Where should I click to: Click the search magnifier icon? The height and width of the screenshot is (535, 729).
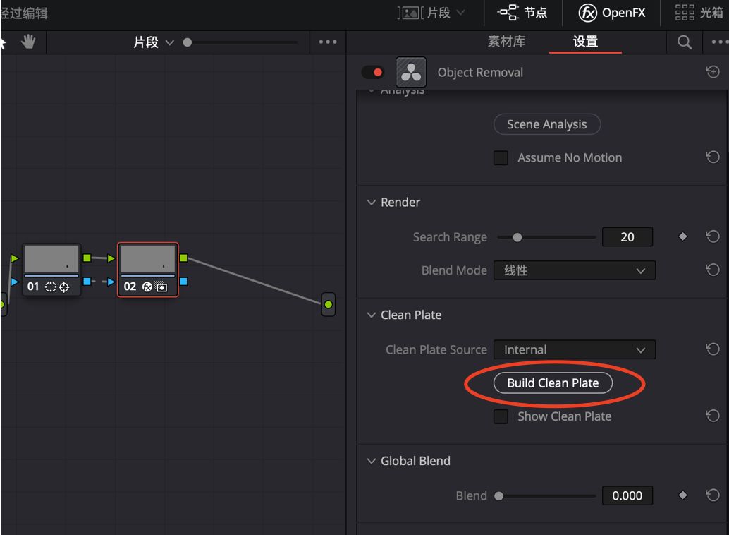point(685,42)
